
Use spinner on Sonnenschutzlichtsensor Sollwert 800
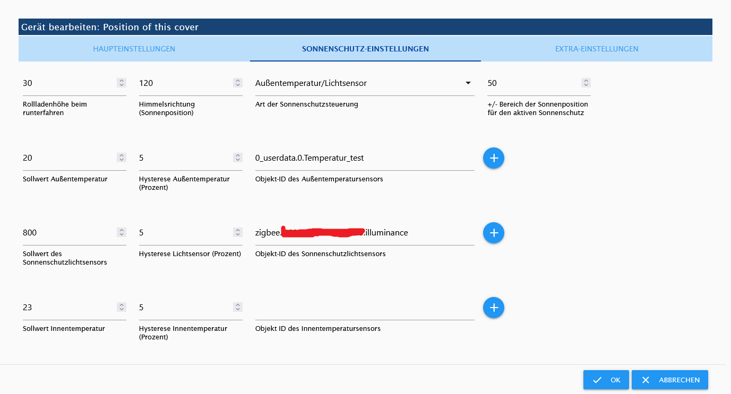pyautogui.click(x=122, y=232)
